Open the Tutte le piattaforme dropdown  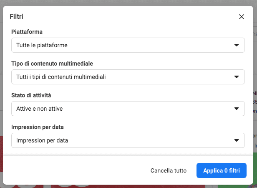click(128, 45)
